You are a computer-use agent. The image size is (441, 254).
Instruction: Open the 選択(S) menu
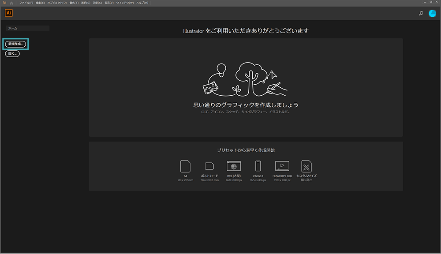pos(86,3)
